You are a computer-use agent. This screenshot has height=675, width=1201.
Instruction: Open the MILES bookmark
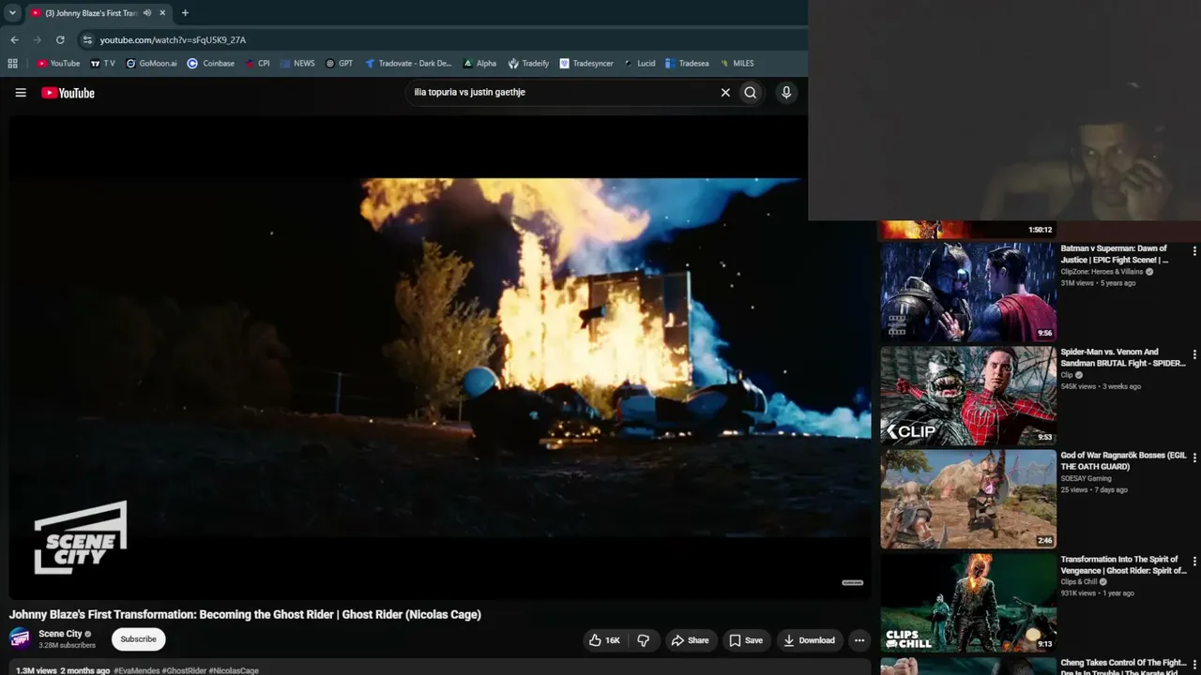click(x=737, y=64)
